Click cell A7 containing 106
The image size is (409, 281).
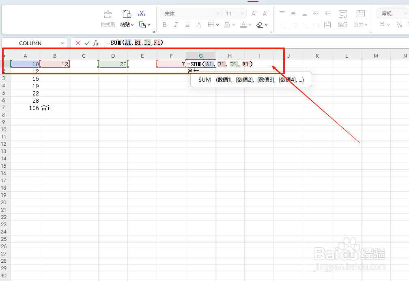25,108
